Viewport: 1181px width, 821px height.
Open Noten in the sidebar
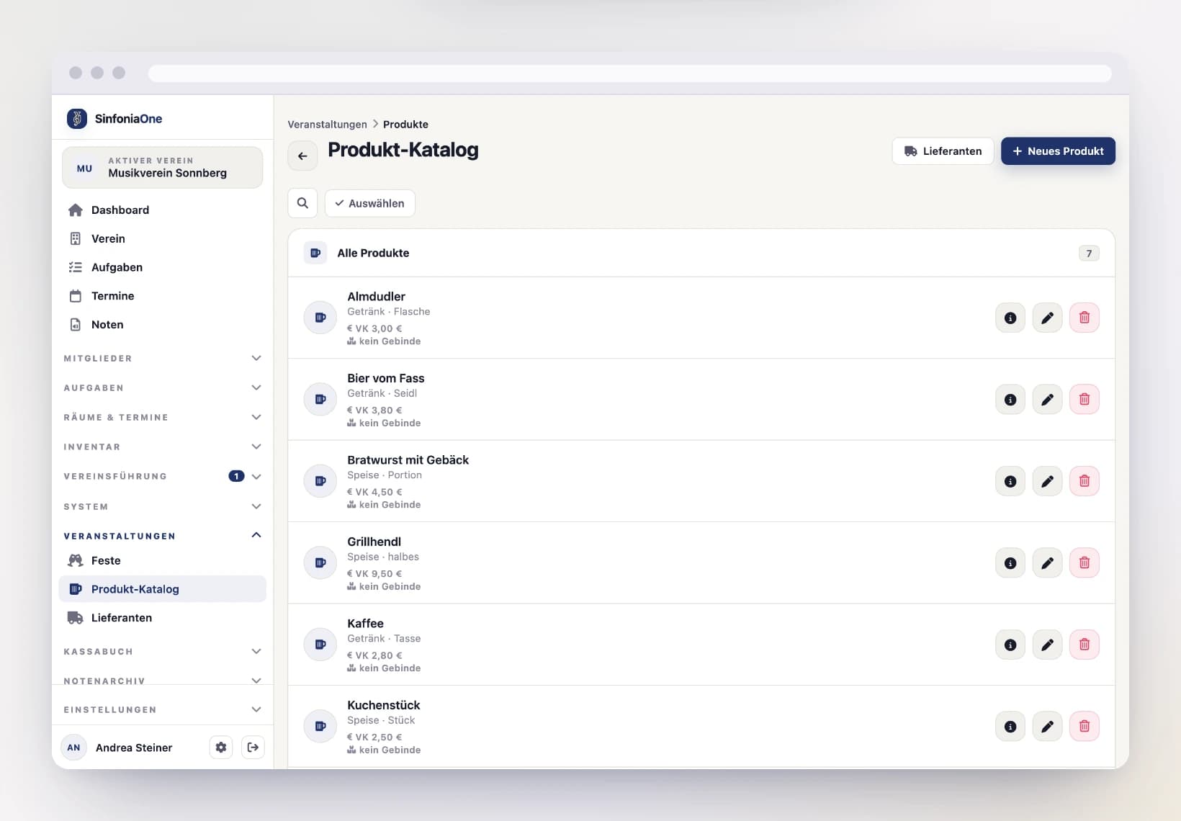(163, 325)
